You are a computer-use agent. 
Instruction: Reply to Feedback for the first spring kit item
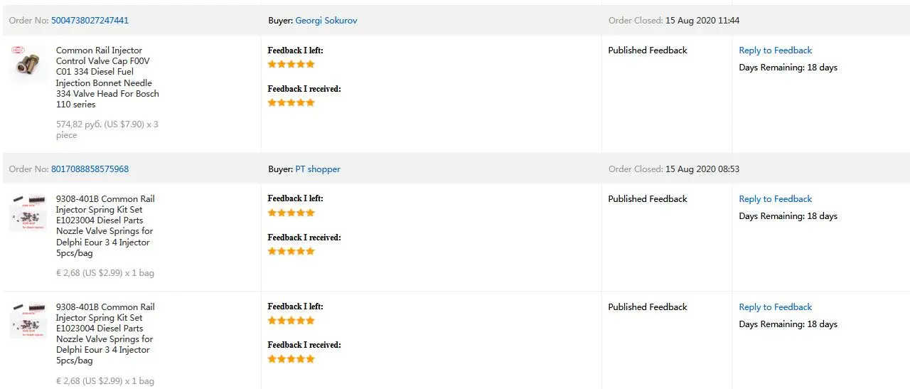click(775, 199)
